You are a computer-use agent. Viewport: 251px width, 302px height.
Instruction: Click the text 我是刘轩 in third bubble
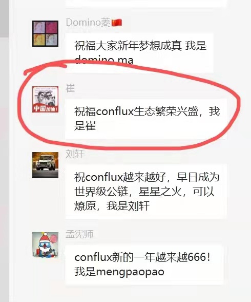coord(128,206)
